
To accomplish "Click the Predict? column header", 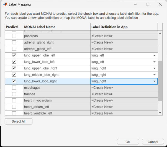I will click(x=14, y=27).
